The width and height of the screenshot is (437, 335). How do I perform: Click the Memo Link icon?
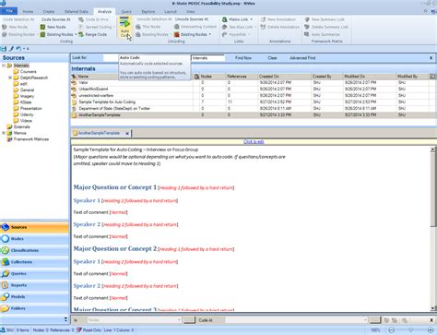pos(225,19)
